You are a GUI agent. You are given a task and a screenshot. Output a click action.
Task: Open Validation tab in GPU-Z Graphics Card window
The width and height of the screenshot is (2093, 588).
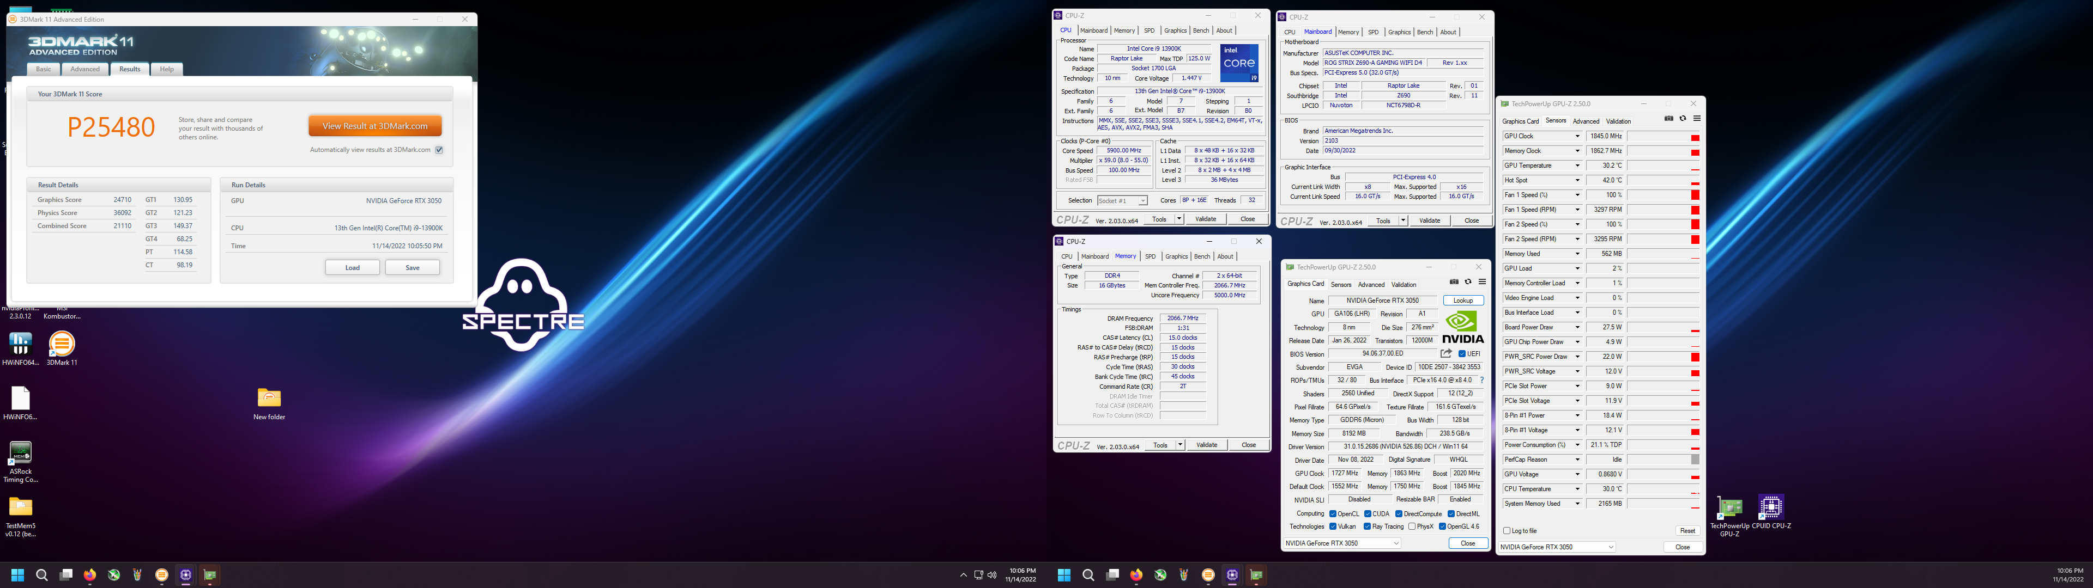pyautogui.click(x=1403, y=284)
